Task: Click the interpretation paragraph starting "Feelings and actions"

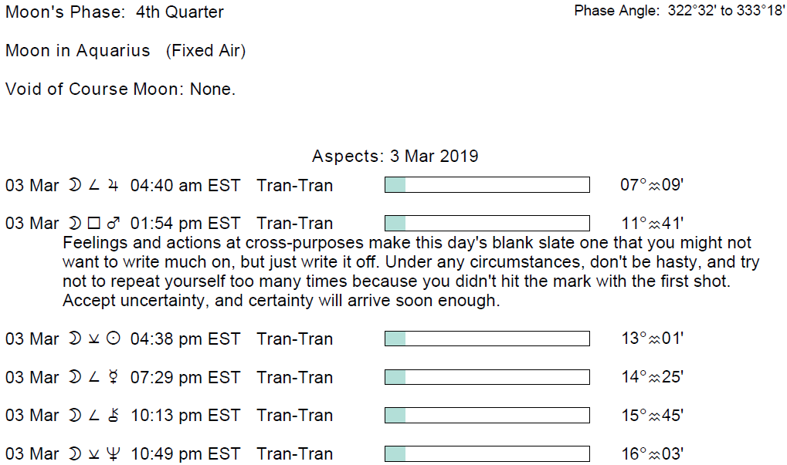Action: [x=409, y=271]
